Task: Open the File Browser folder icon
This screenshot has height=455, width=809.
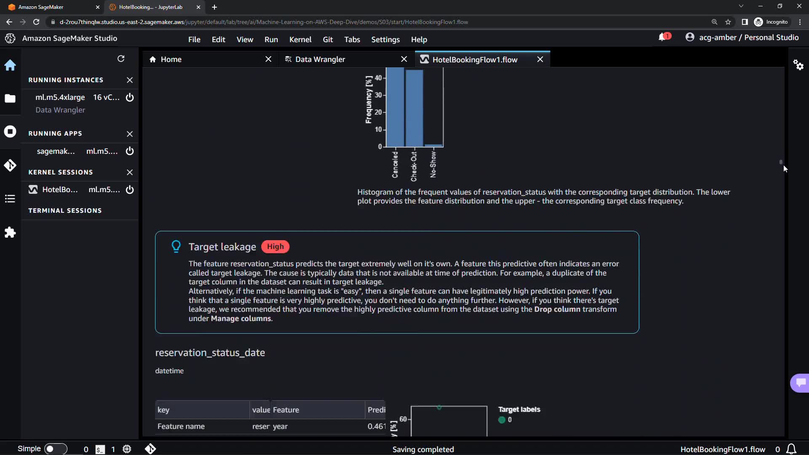Action: pos(10,99)
